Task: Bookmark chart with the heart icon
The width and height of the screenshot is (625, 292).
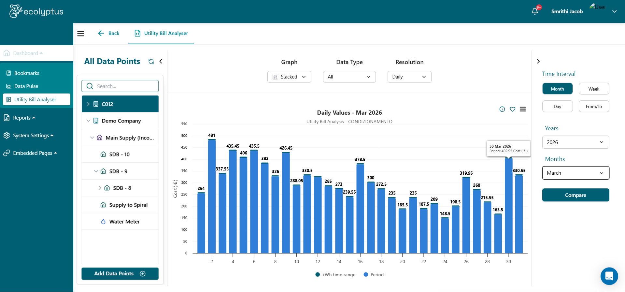Action: [512, 109]
